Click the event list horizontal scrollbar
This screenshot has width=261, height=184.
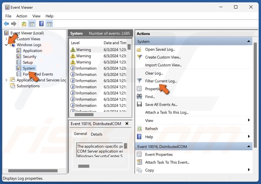pos(84,115)
